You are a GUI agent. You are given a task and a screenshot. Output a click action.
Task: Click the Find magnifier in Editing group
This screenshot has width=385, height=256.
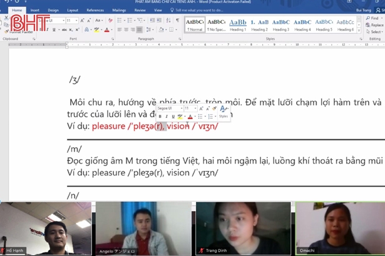tap(368, 18)
